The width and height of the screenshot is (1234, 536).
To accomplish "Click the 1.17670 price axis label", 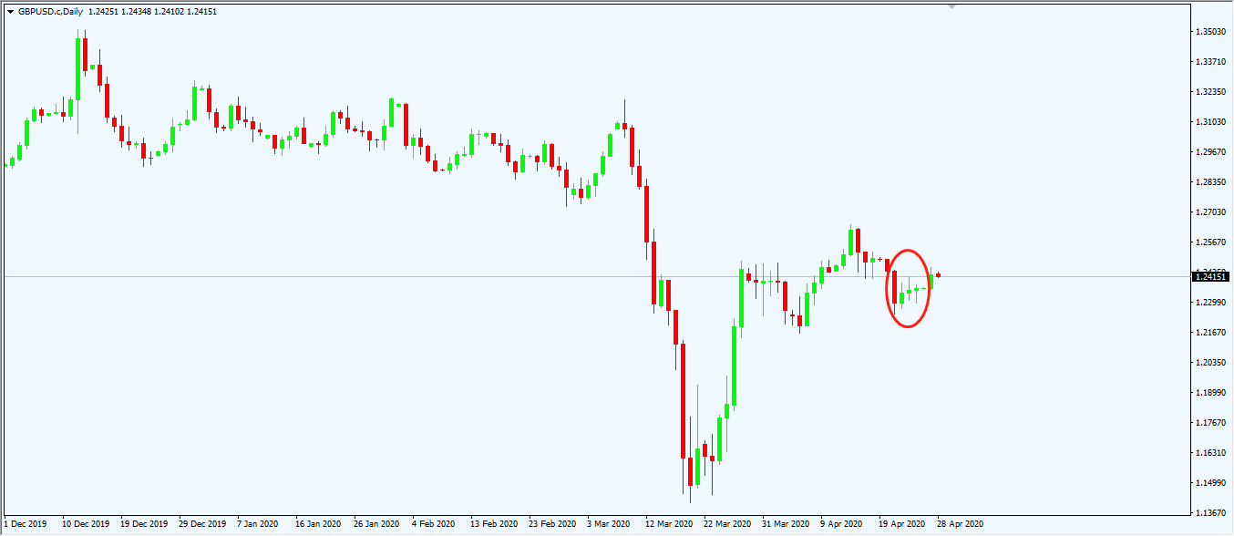I will pyautogui.click(x=1211, y=423).
